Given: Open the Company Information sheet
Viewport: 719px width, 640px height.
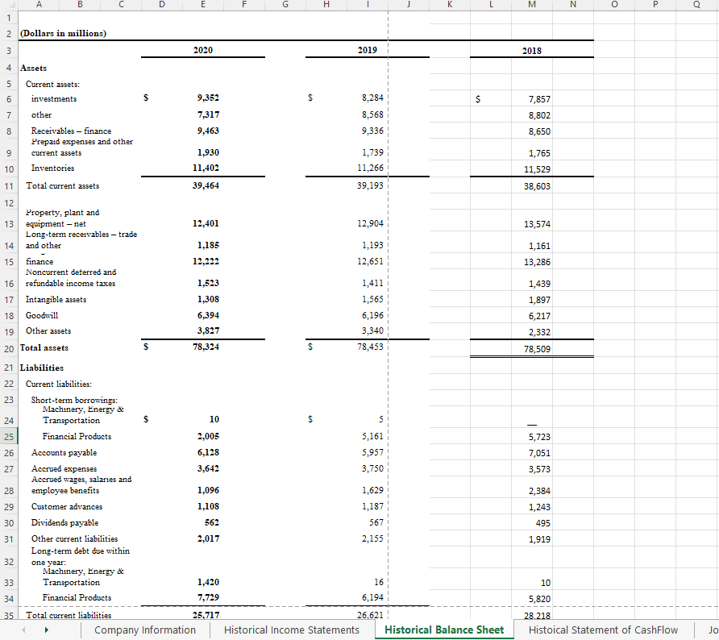Looking at the screenshot, I should coord(145,629).
